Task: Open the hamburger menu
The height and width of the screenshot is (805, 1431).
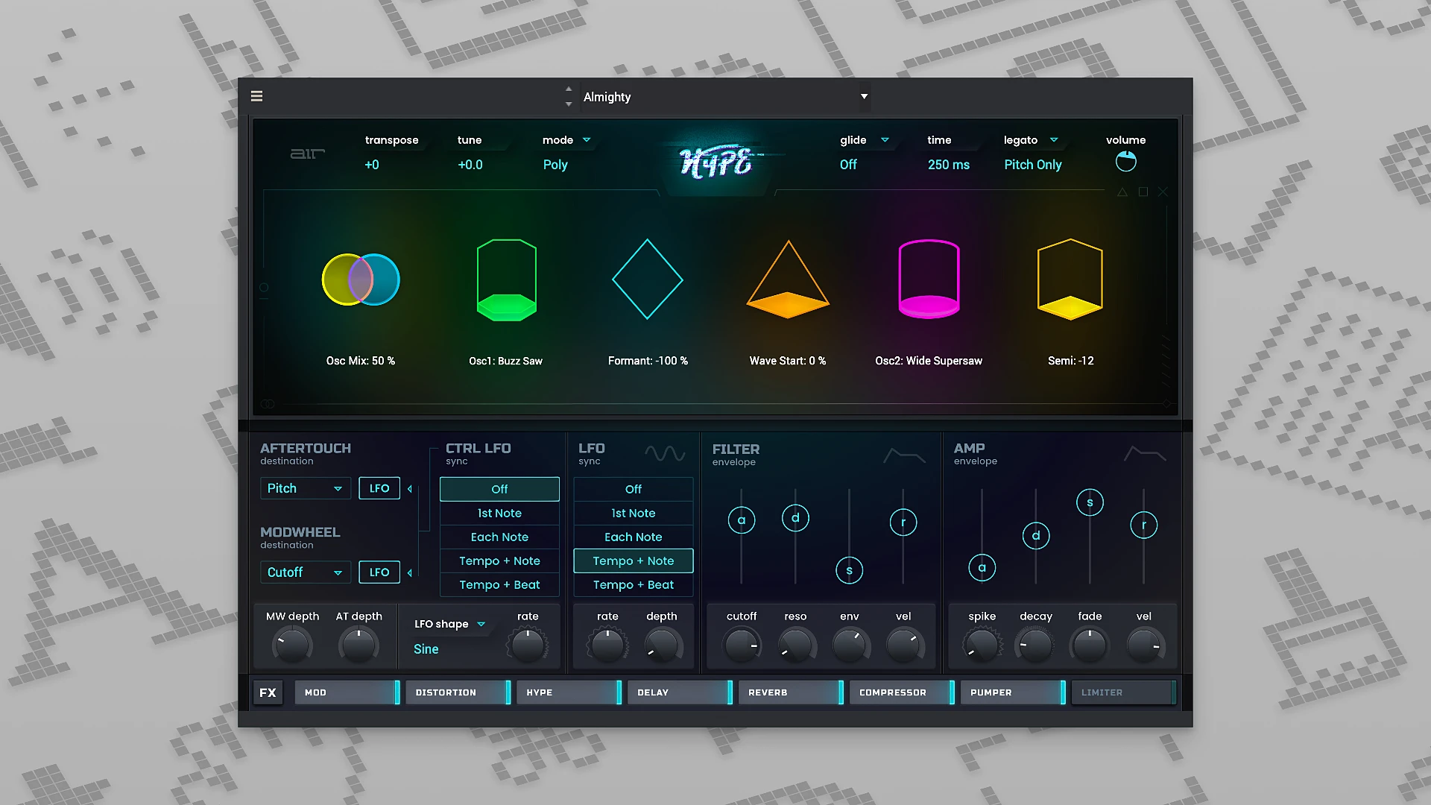Action: click(x=256, y=96)
